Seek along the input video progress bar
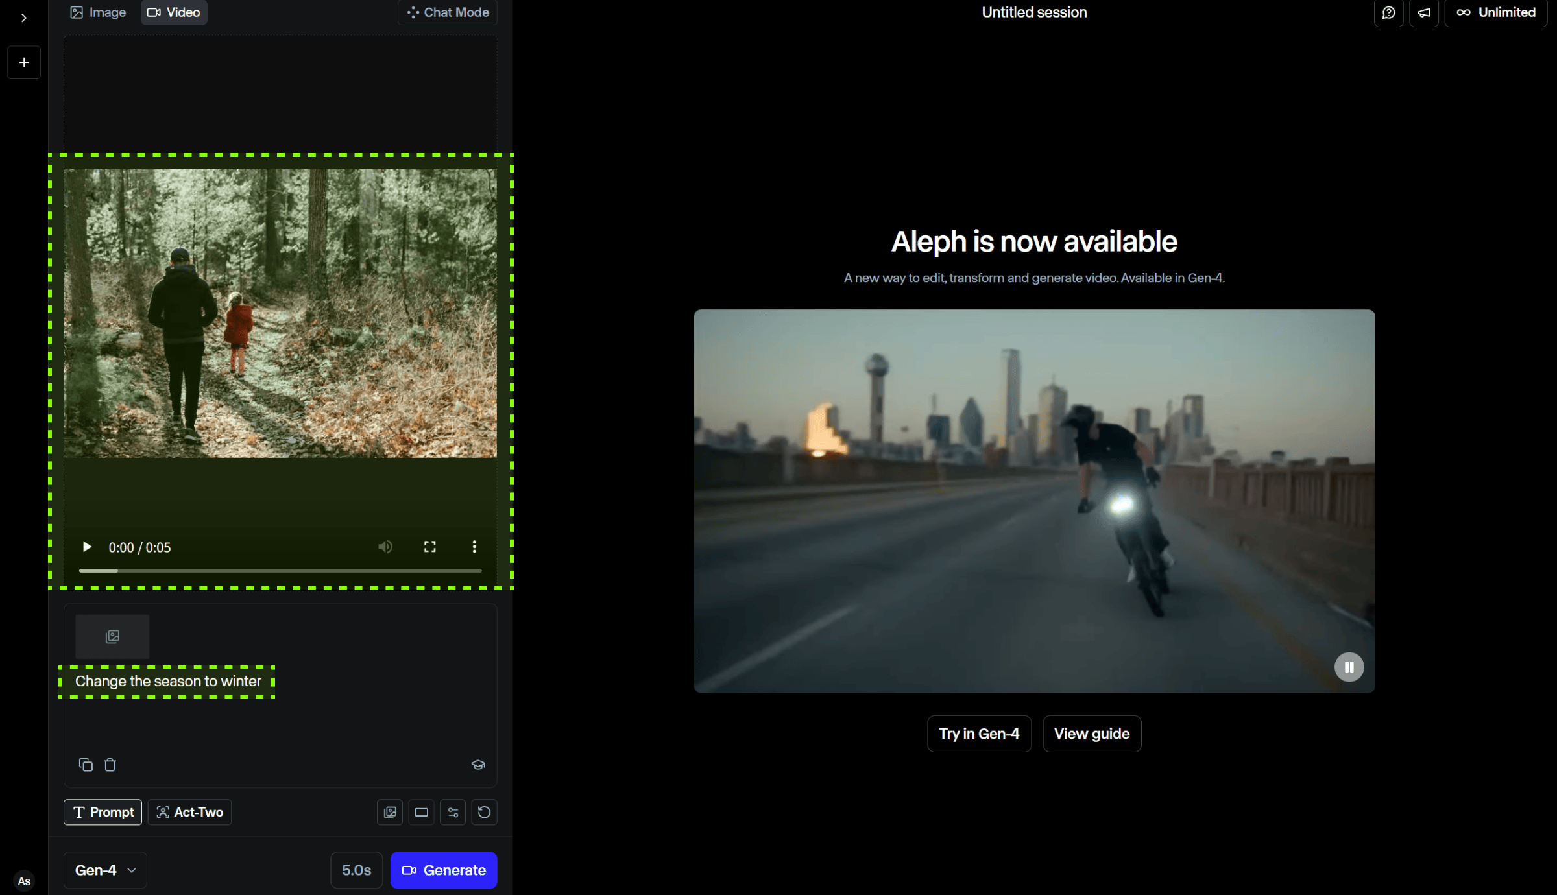The height and width of the screenshot is (895, 1557). (280, 570)
